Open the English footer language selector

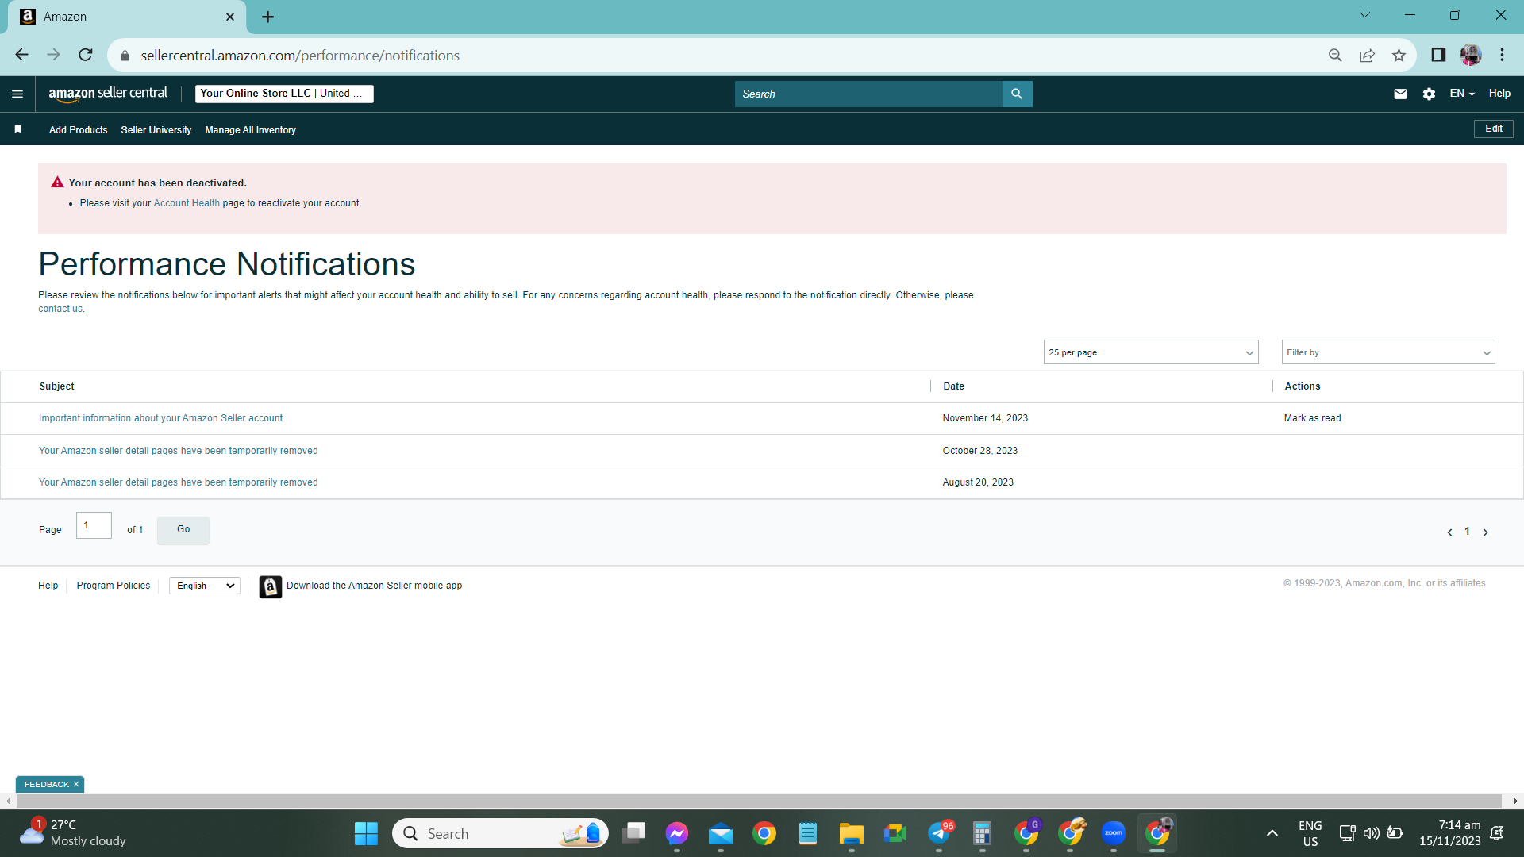pos(205,586)
